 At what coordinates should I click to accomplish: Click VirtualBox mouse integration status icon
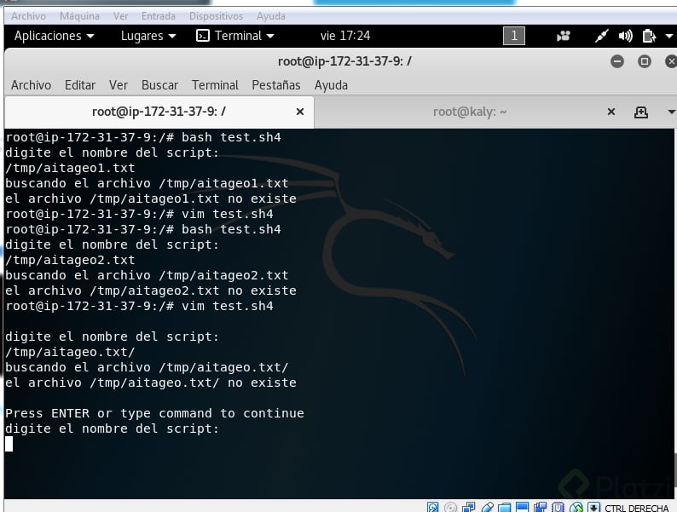click(576, 507)
